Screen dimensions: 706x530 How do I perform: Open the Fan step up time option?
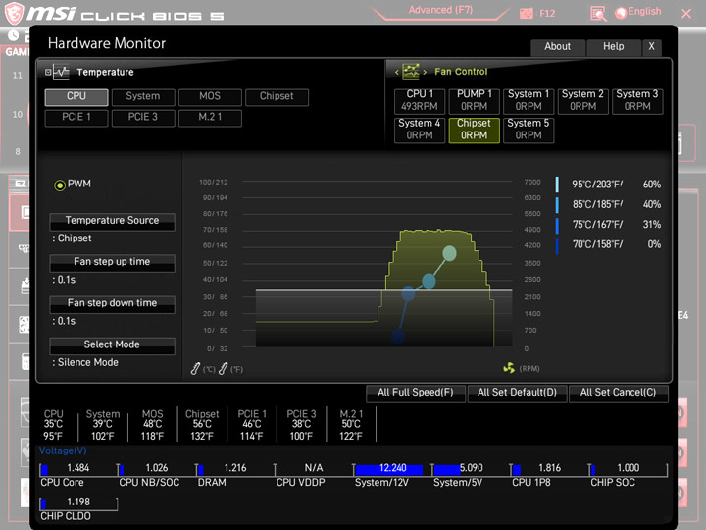point(112,262)
